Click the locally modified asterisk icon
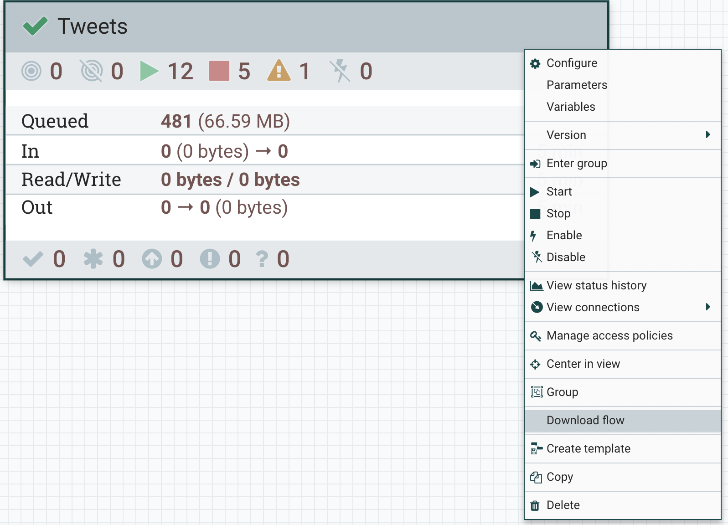The image size is (728, 525). [93, 259]
